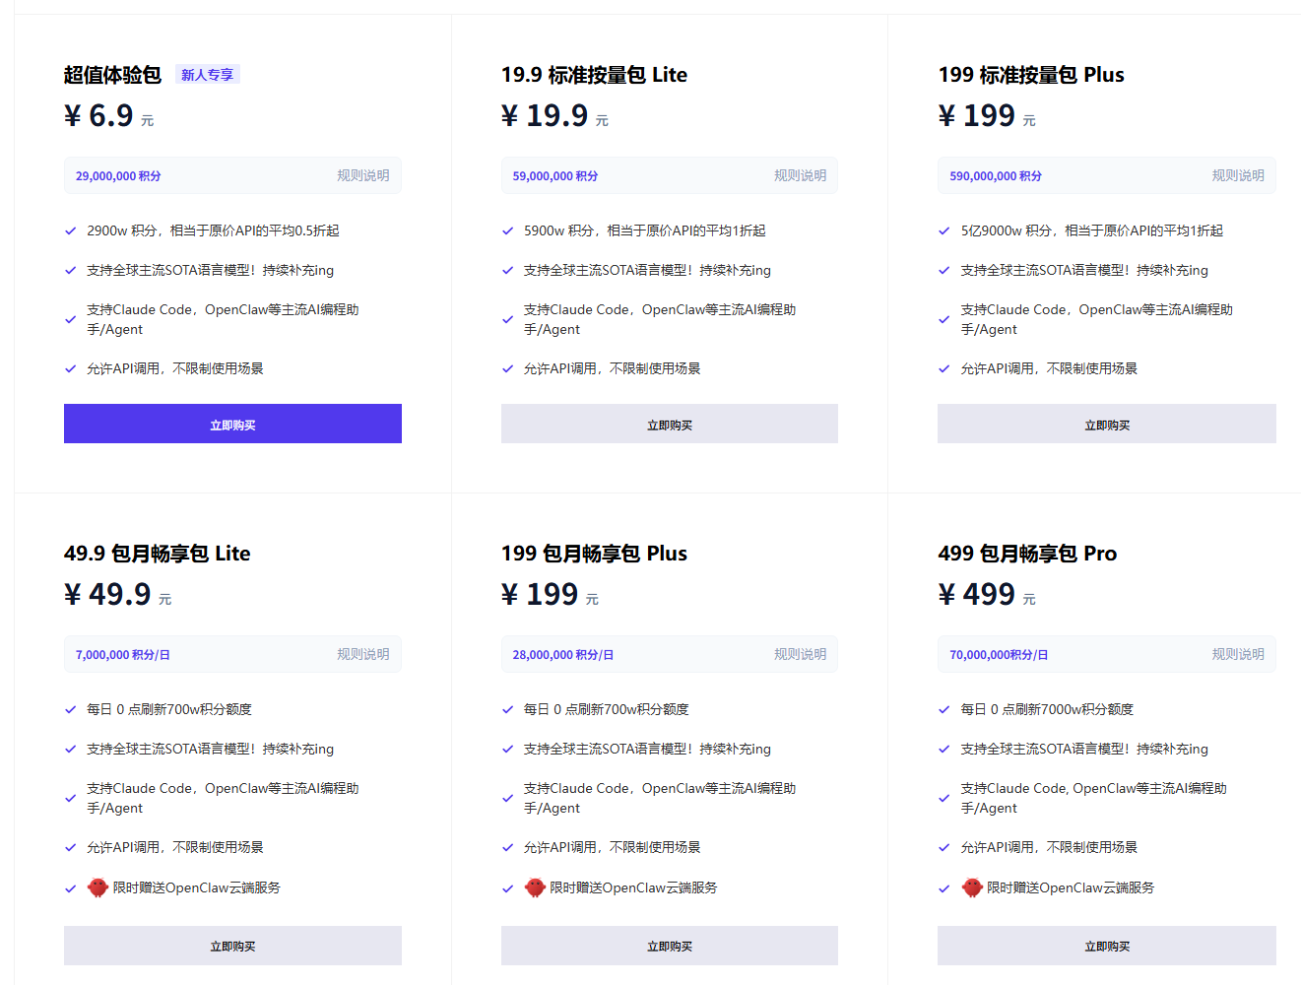The width and height of the screenshot is (1301, 985).
Task: Open 规则说明 for 49.9 包月畅享包 Lite
Action: pos(364,653)
